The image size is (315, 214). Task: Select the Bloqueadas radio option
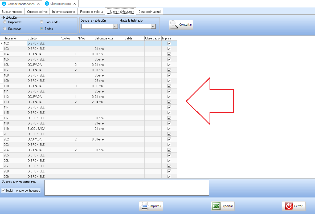(x=42, y=22)
